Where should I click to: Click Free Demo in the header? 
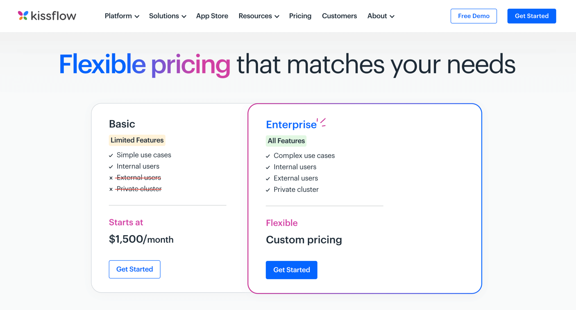474,16
